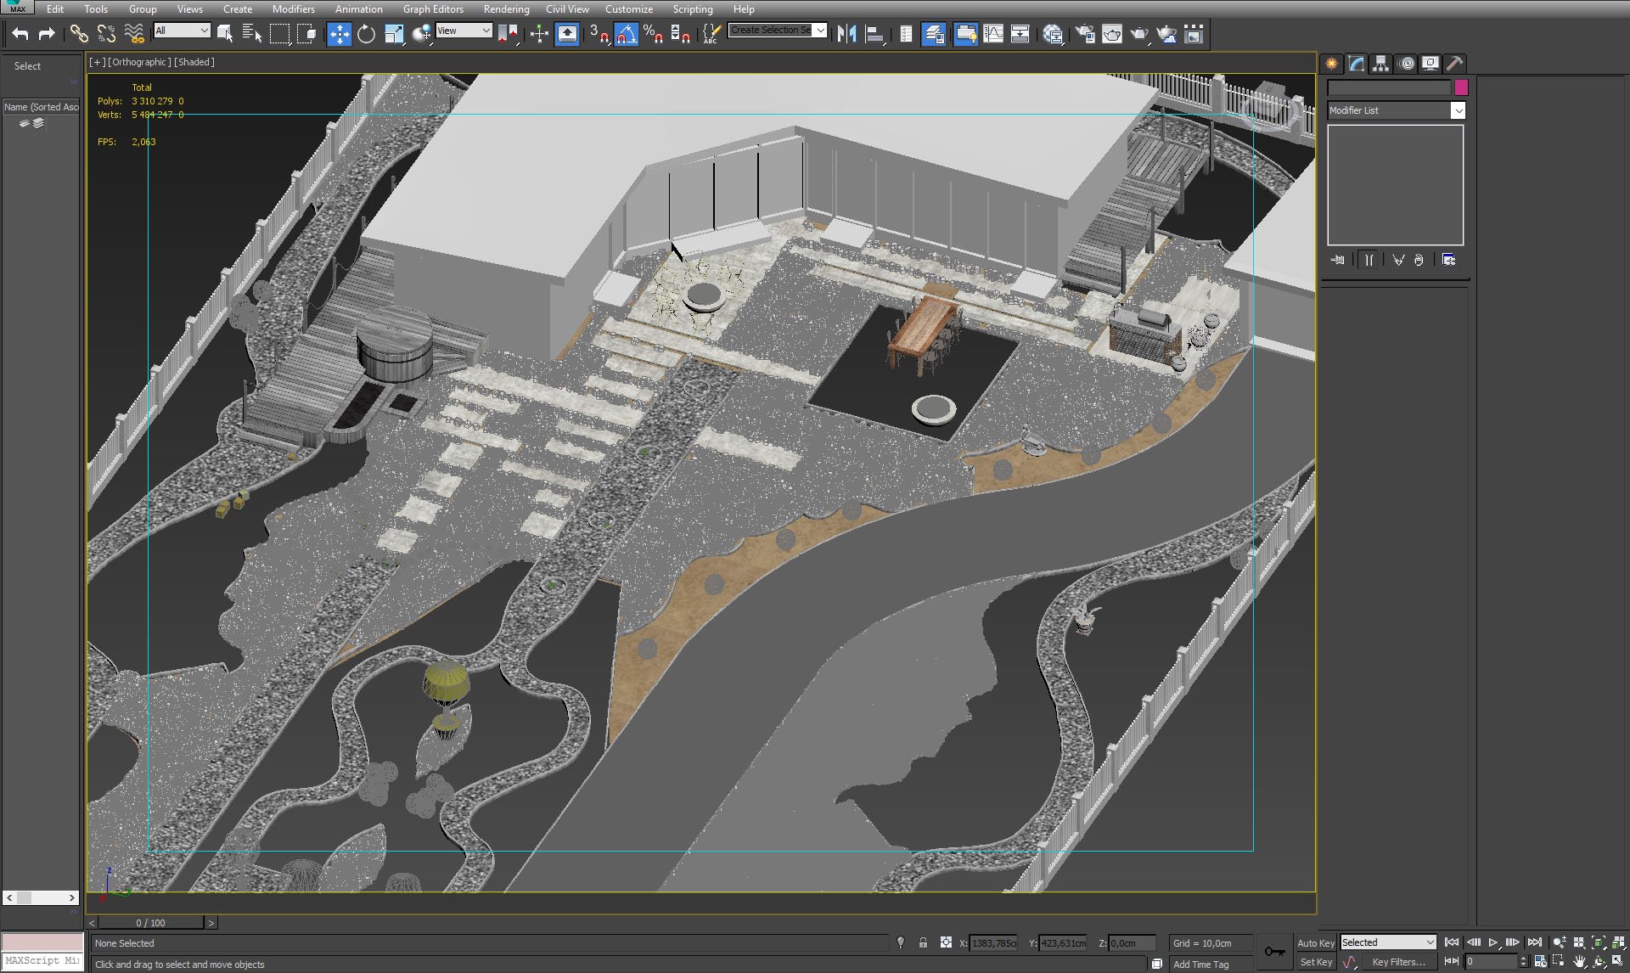Click the Graph Editors menu
The height and width of the screenshot is (973, 1630).
pos(430,9)
